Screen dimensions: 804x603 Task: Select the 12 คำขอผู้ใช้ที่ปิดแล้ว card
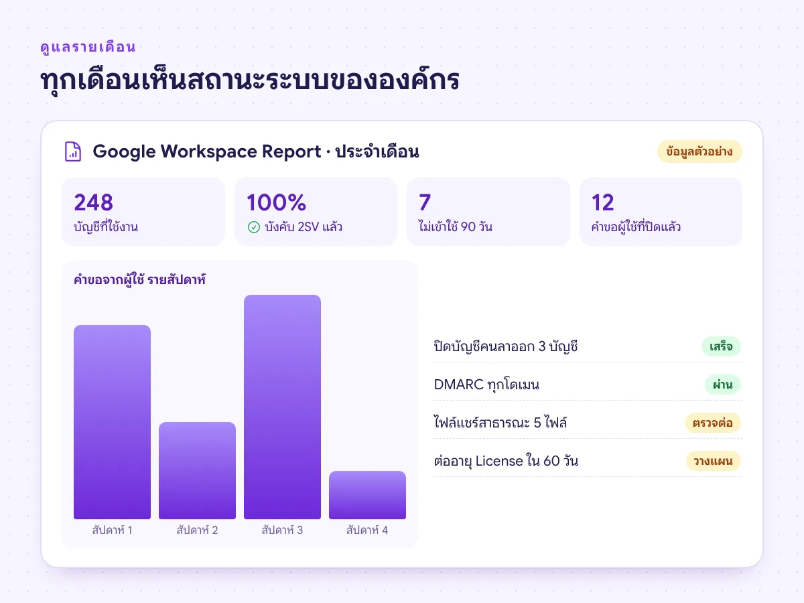coord(661,212)
